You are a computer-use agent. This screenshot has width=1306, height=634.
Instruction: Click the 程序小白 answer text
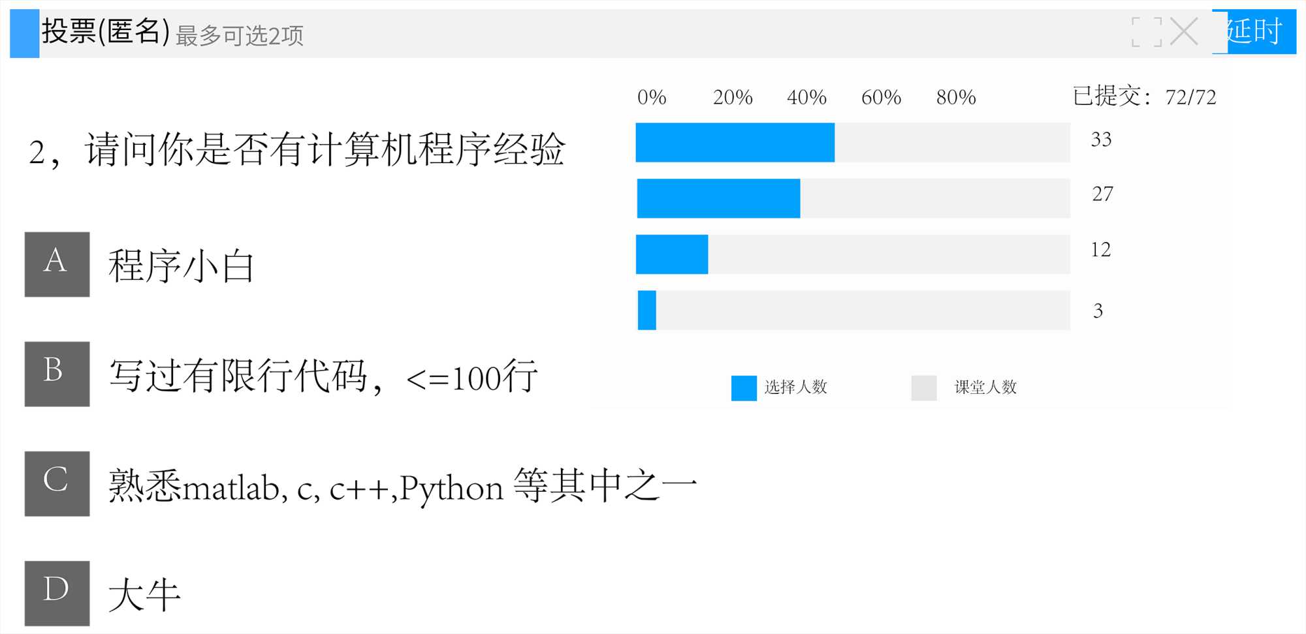[181, 265]
